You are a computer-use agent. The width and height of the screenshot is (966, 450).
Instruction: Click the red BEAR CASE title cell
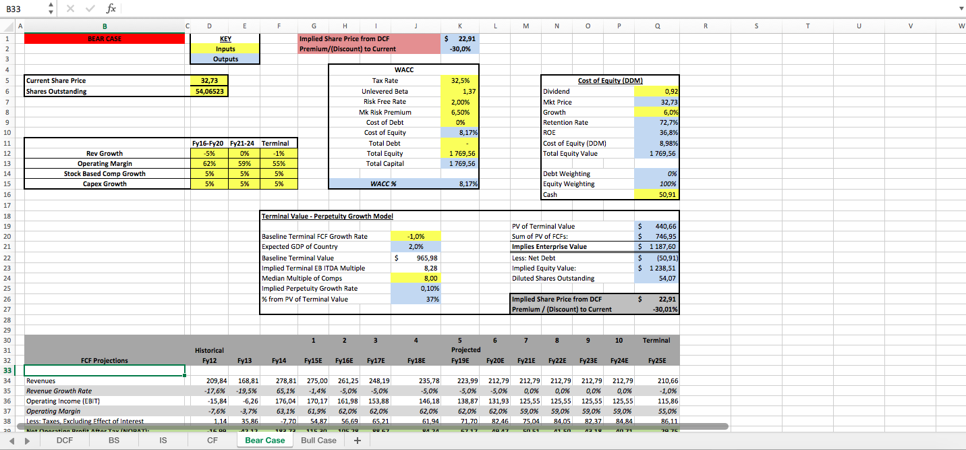coord(104,38)
